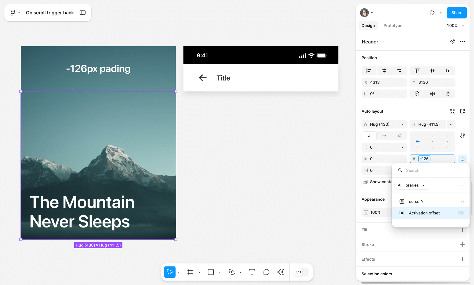Open the width Hug dropdown
This screenshot has height=285, width=474.
402,124
